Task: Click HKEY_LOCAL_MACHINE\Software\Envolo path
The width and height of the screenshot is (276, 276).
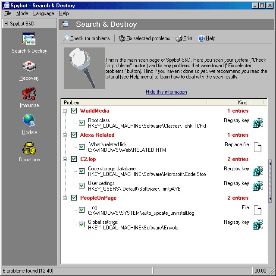Action: [133, 228]
